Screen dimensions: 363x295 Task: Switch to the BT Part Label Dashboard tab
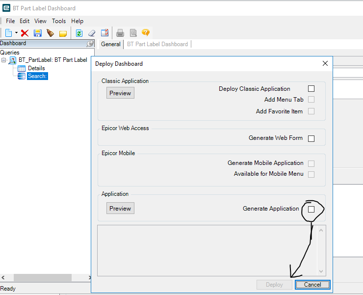[157, 44]
